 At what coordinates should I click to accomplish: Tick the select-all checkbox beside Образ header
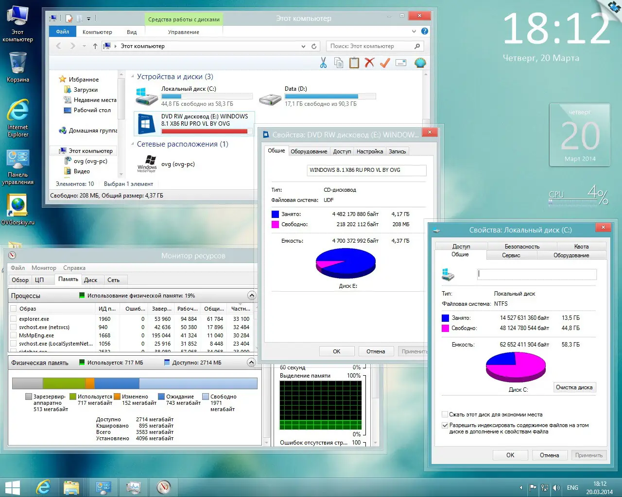pyautogui.click(x=14, y=309)
